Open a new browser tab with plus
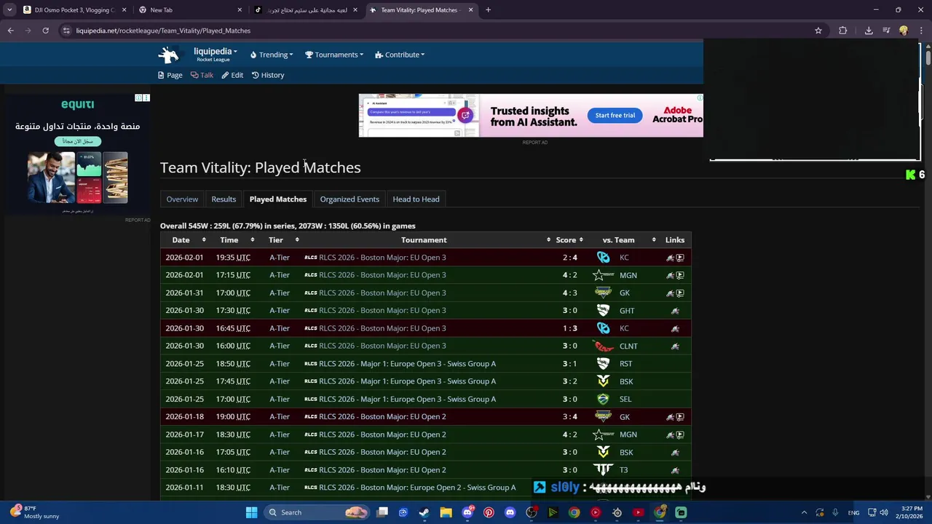 tap(488, 10)
